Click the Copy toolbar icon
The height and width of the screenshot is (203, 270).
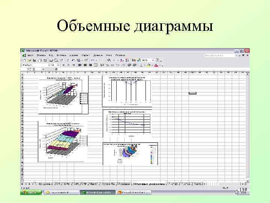tap(73, 60)
